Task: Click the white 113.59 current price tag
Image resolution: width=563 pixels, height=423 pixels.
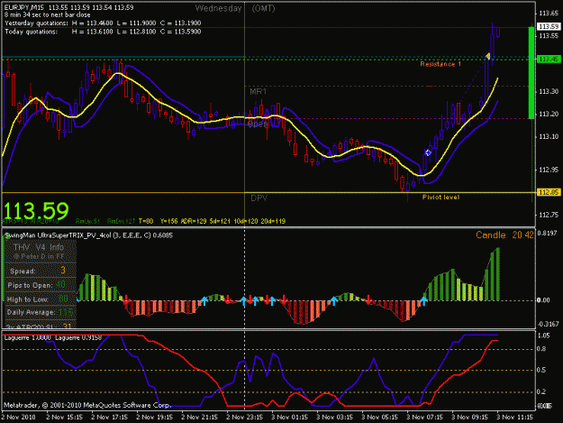Action: tap(549, 26)
